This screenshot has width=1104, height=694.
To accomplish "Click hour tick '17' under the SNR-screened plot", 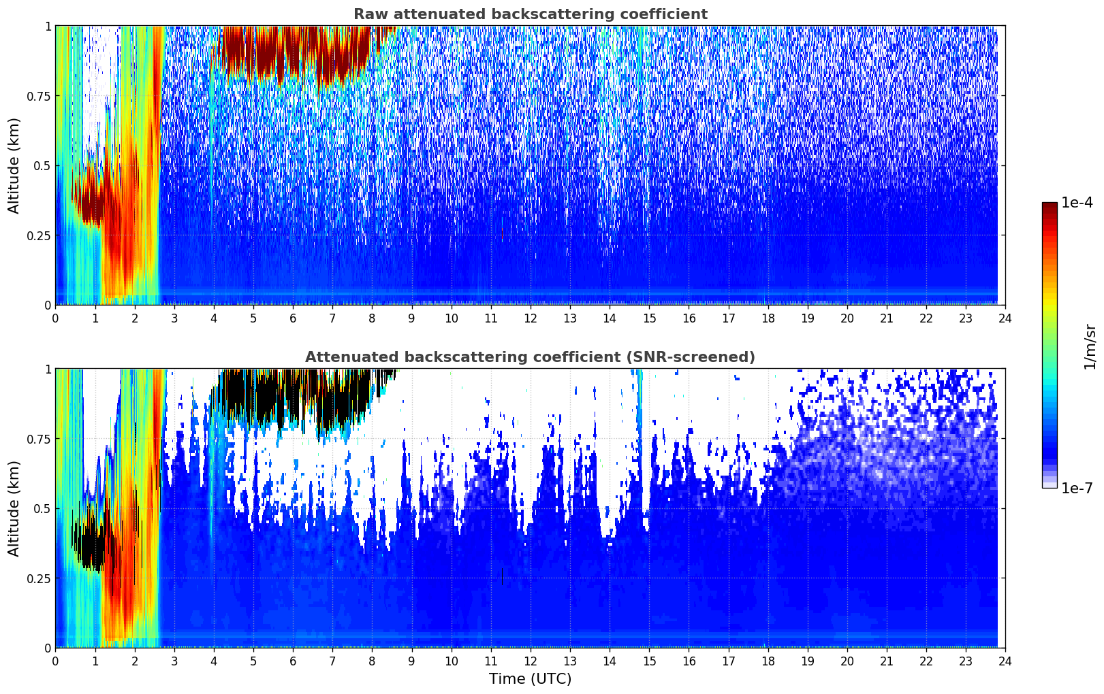I will (x=728, y=661).
